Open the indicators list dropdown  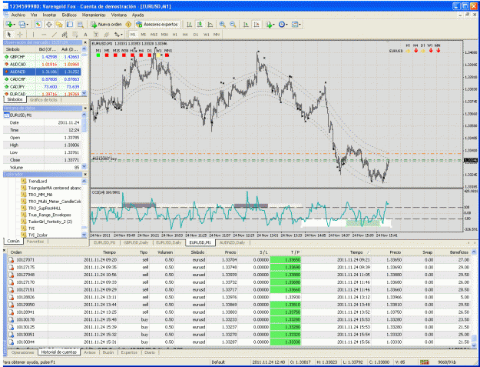coord(270,25)
